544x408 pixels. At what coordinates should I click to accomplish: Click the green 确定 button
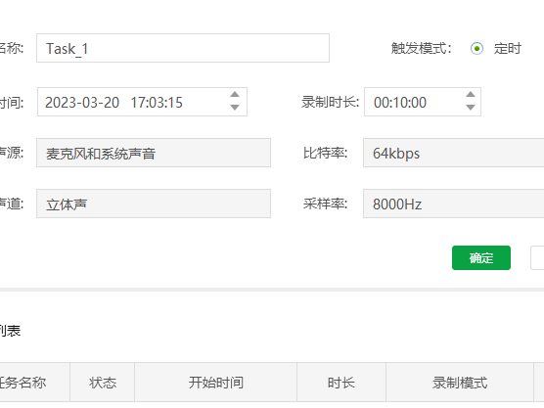pos(481,257)
